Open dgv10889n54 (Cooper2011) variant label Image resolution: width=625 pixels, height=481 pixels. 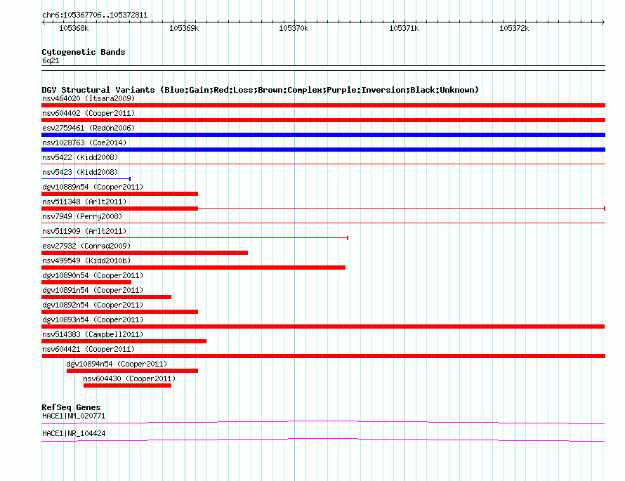coord(93,187)
